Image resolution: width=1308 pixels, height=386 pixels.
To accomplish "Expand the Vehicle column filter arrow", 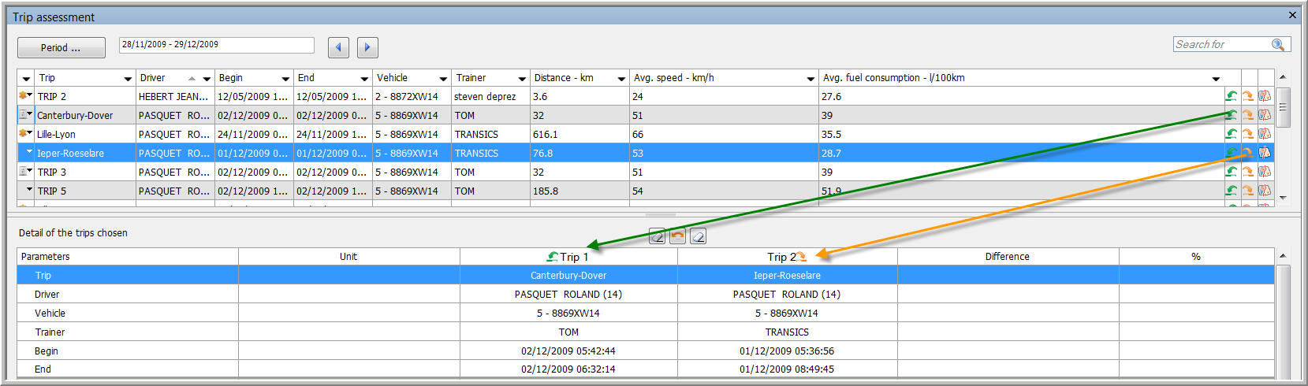I will (443, 79).
